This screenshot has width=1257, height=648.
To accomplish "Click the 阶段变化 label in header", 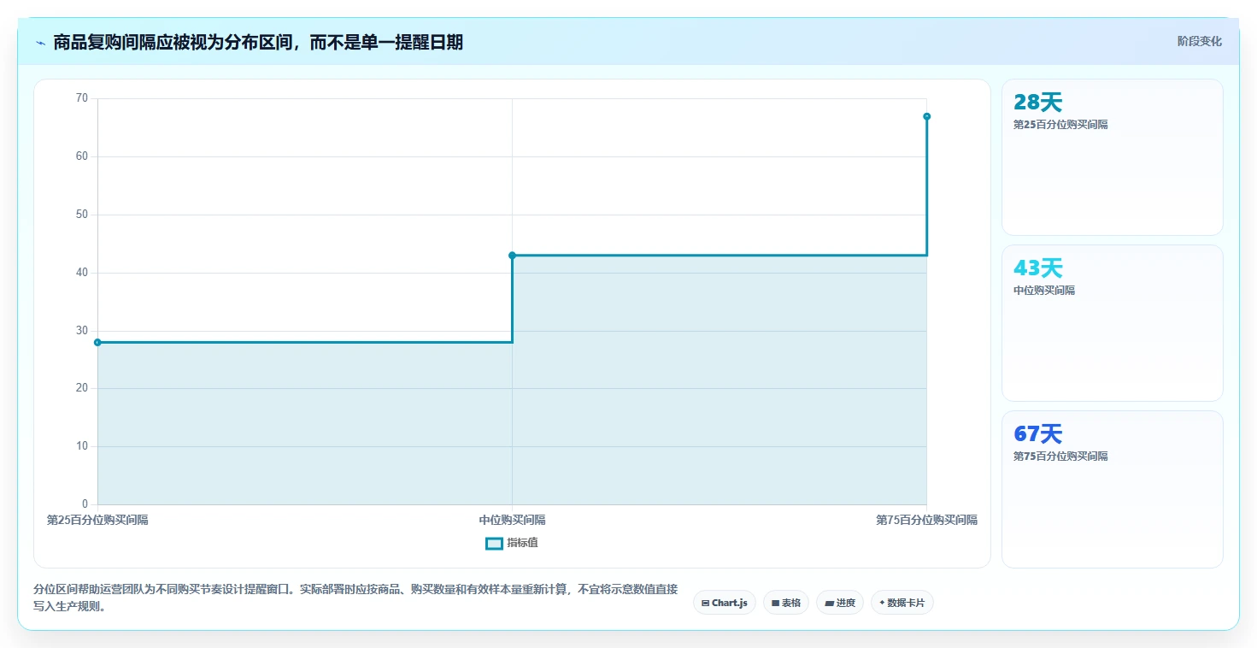I will click(x=1199, y=41).
